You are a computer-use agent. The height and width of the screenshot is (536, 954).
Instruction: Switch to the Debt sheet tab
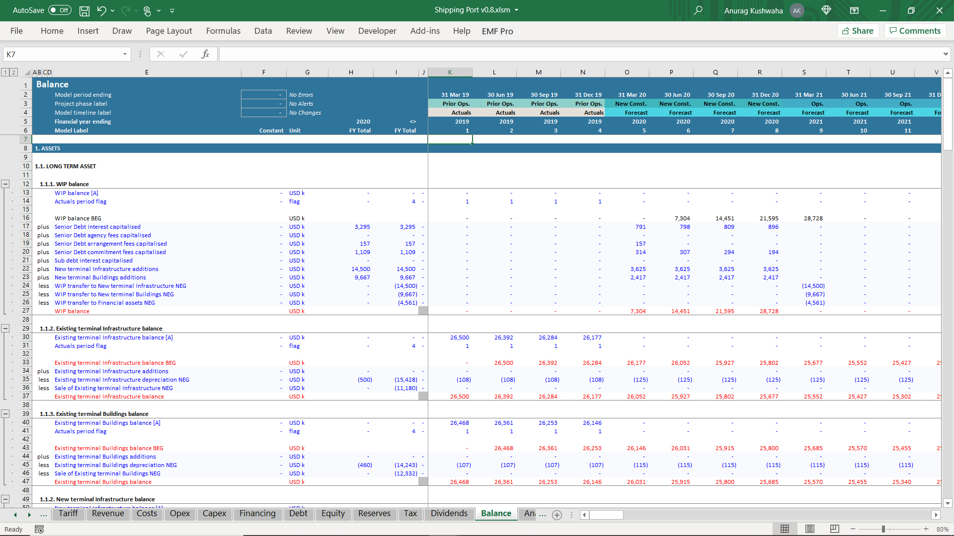(x=298, y=513)
